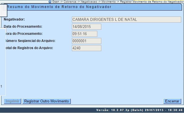The width and height of the screenshot is (184, 113).
Task: Click Registrar Outro Movimento button
Action: point(46,101)
